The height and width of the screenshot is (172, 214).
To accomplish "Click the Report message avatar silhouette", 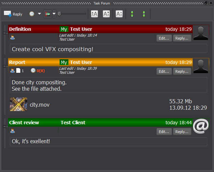I will (x=201, y=66).
